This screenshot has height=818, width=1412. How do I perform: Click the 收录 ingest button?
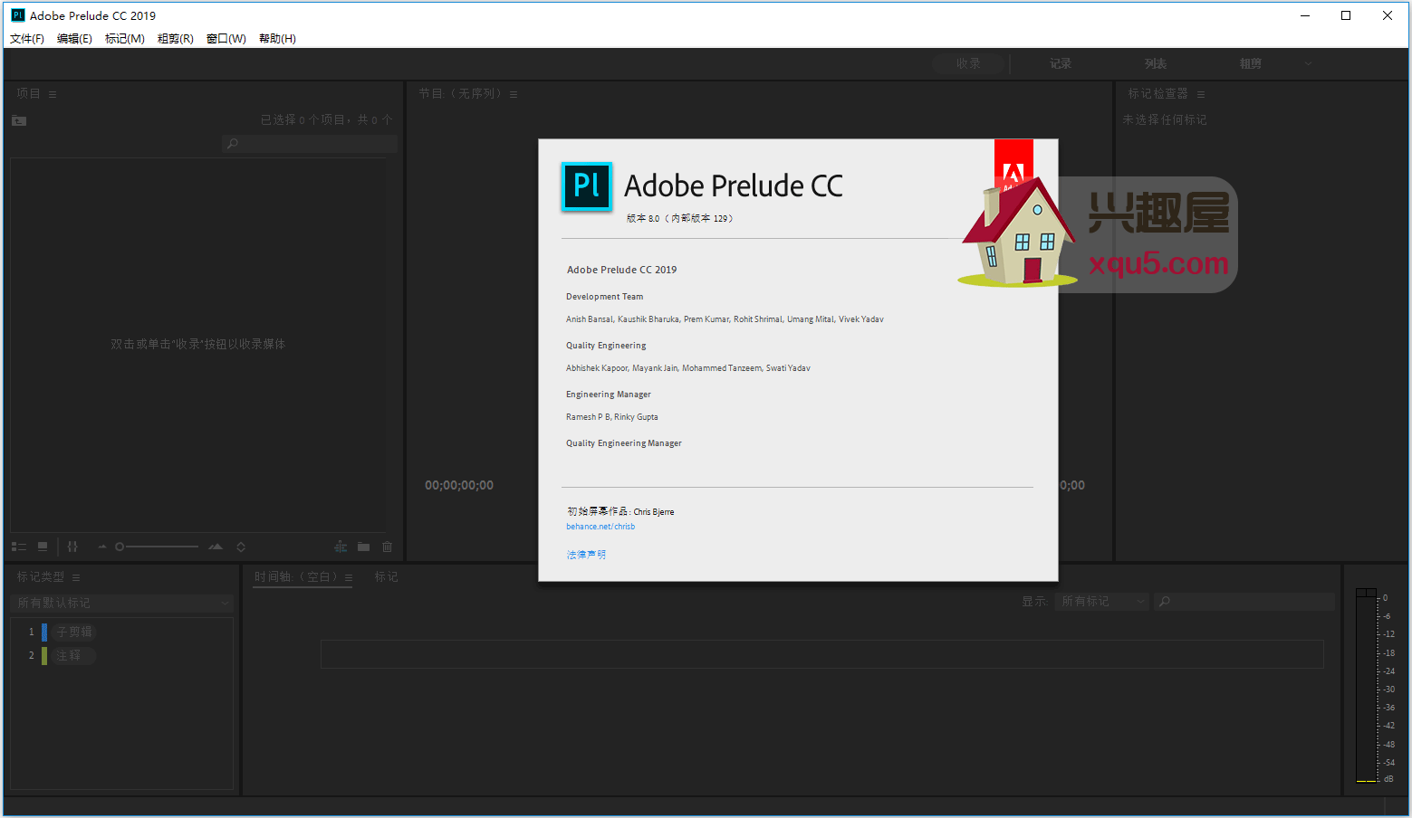point(968,63)
